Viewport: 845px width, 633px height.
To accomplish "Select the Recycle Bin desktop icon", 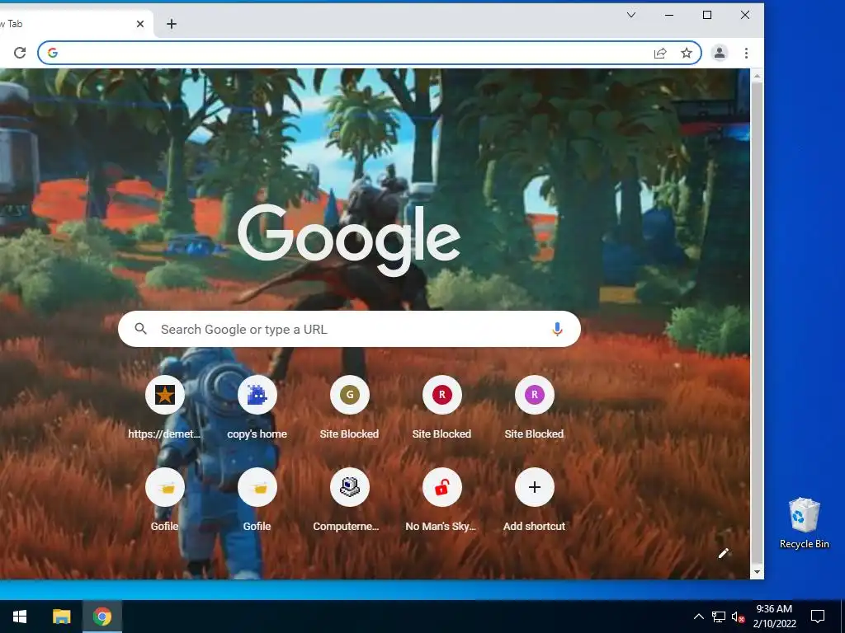I will (804, 523).
